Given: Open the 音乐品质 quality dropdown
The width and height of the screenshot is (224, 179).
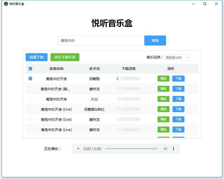Looking at the screenshot, I should pyautogui.click(x=178, y=57).
